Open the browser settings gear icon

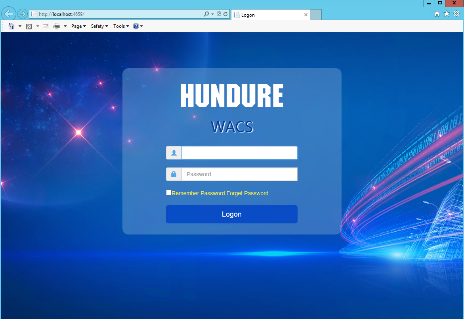click(456, 14)
